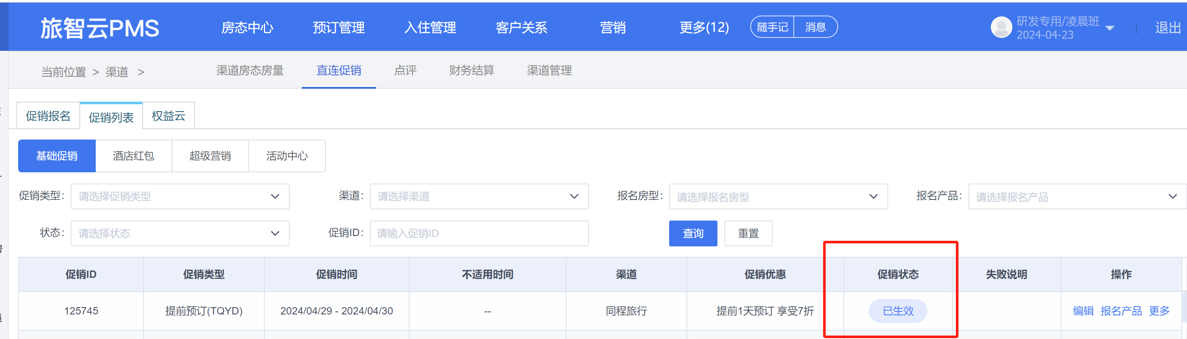Focus the 促销ID input field

click(479, 233)
